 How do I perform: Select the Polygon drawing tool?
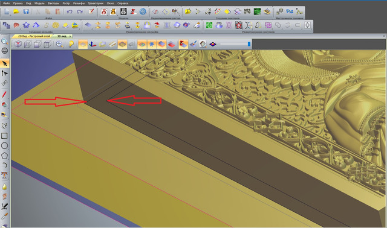[x=4, y=156]
